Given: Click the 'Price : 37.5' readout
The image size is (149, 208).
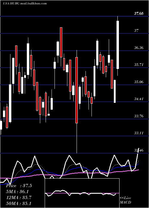Looking at the screenshot, I should tap(19, 186).
